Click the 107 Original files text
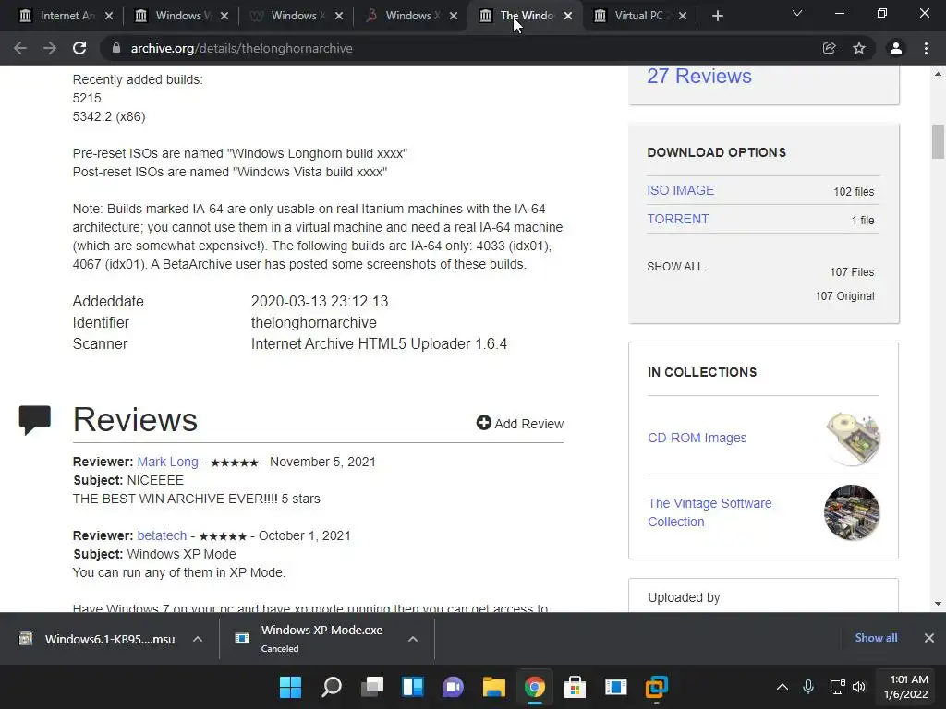The height and width of the screenshot is (709, 946). [844, 296]
